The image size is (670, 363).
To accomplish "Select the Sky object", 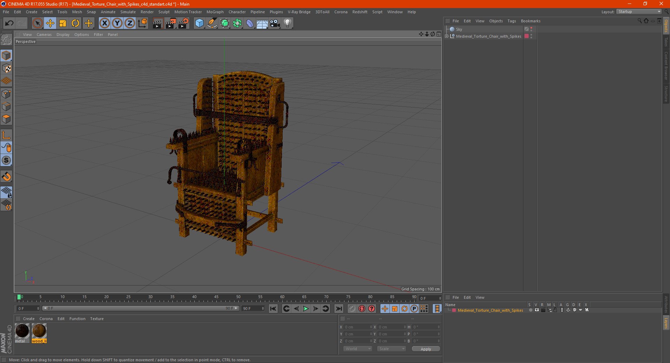I will coord(459,29).
